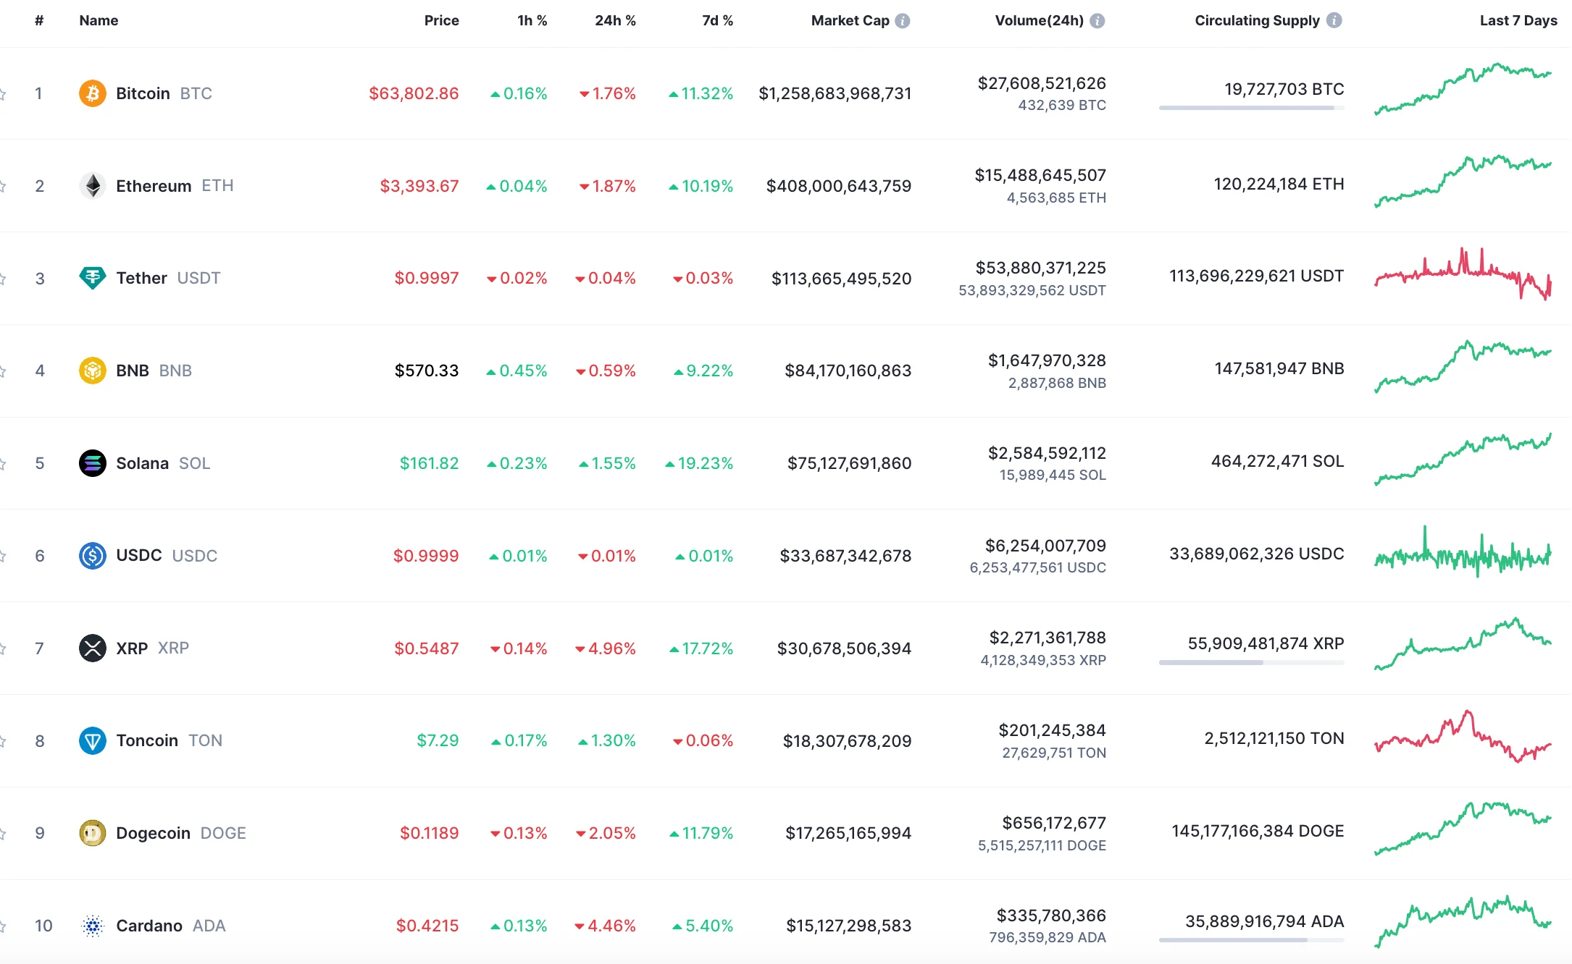Screen dimensions: 1572x964
Task: Click the Solana logo icon
Action: (92, 463)
